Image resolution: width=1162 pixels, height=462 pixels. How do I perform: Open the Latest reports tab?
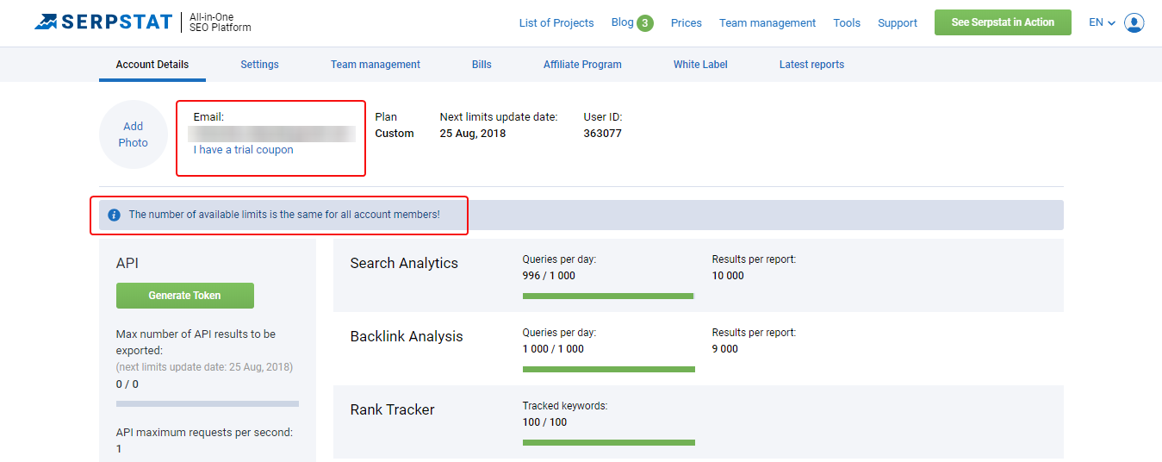point(811,65)
